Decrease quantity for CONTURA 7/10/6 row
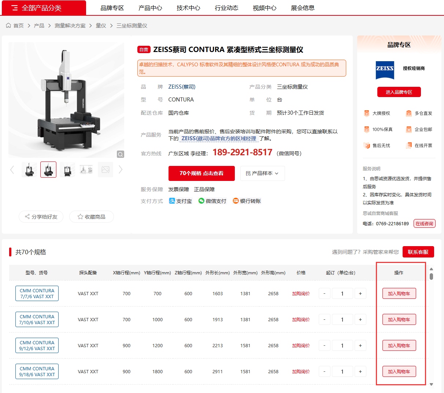444x393 pixels. pos(325,319)
